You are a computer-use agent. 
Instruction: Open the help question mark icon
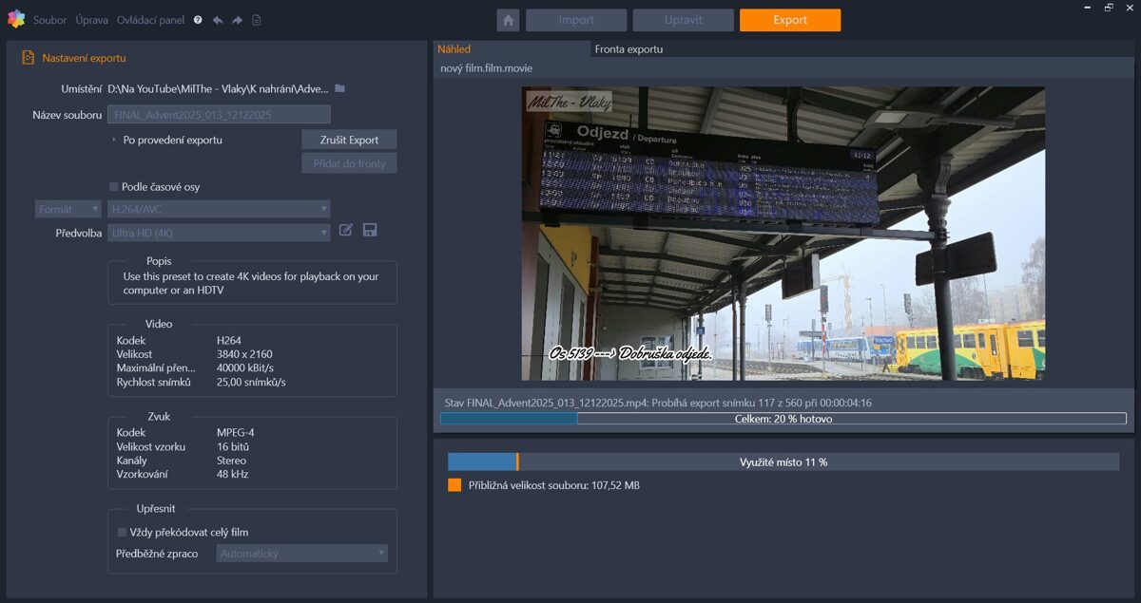click(x=198, y=20)
